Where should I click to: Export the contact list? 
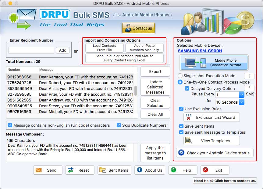(155, 72)
